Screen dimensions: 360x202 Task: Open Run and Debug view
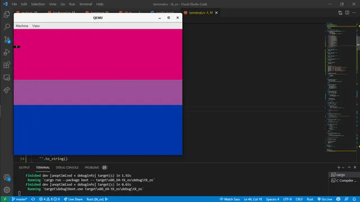click(x=7, y=52)
